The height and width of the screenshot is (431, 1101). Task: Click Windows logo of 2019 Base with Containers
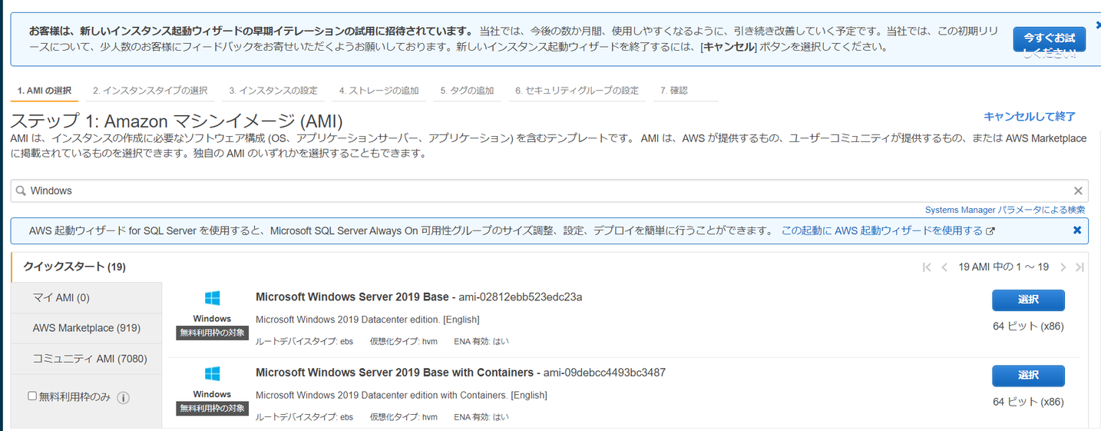(x=212, y=374)
